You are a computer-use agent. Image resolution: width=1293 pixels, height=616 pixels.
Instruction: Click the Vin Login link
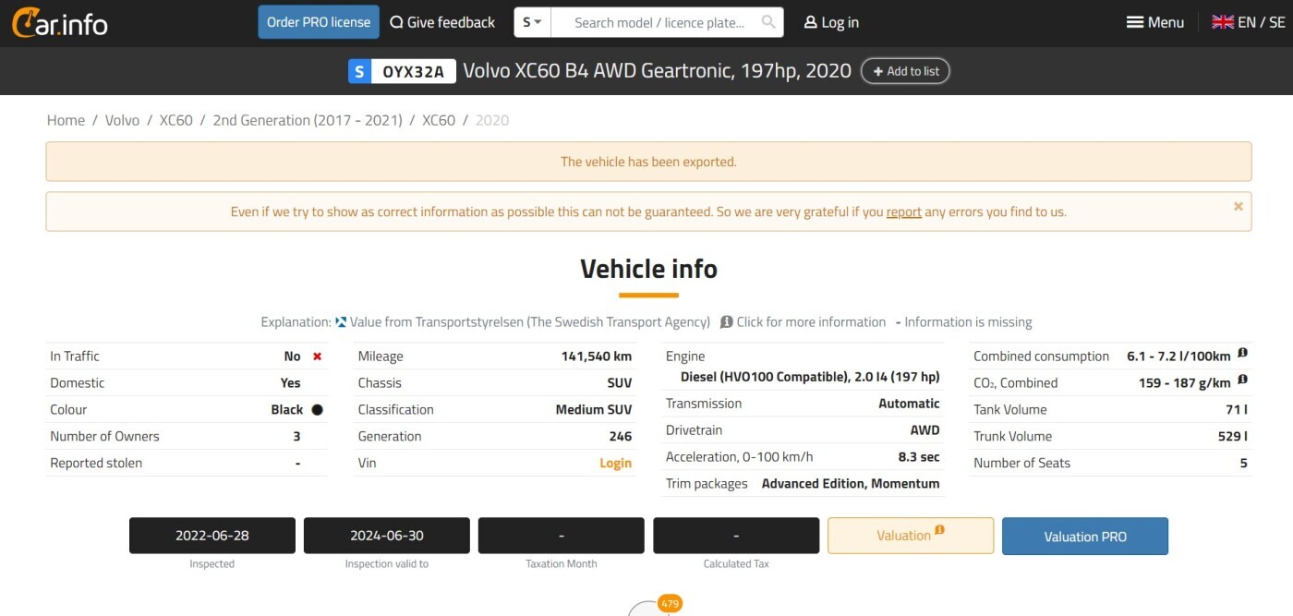[615, 464]
